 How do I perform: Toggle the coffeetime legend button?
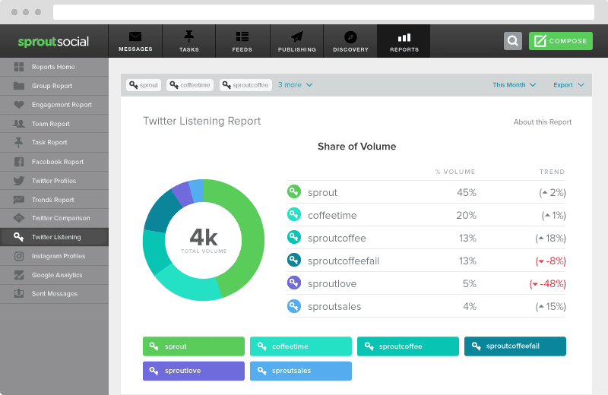click(x=301, y=346)
